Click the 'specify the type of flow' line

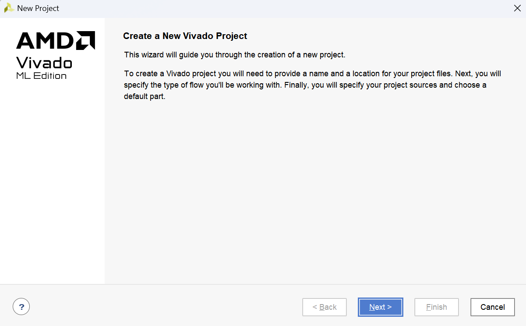click(x=305, y=85)
